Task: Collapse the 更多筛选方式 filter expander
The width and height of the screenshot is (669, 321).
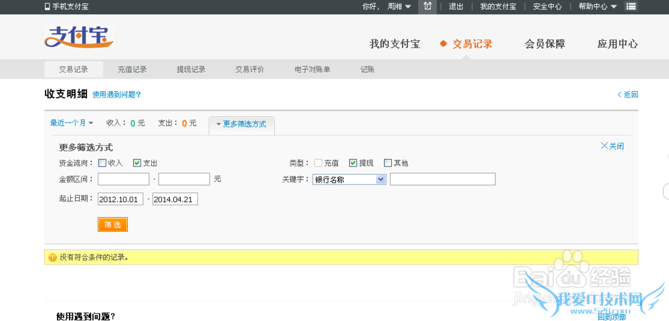Action: click(241, 124)
